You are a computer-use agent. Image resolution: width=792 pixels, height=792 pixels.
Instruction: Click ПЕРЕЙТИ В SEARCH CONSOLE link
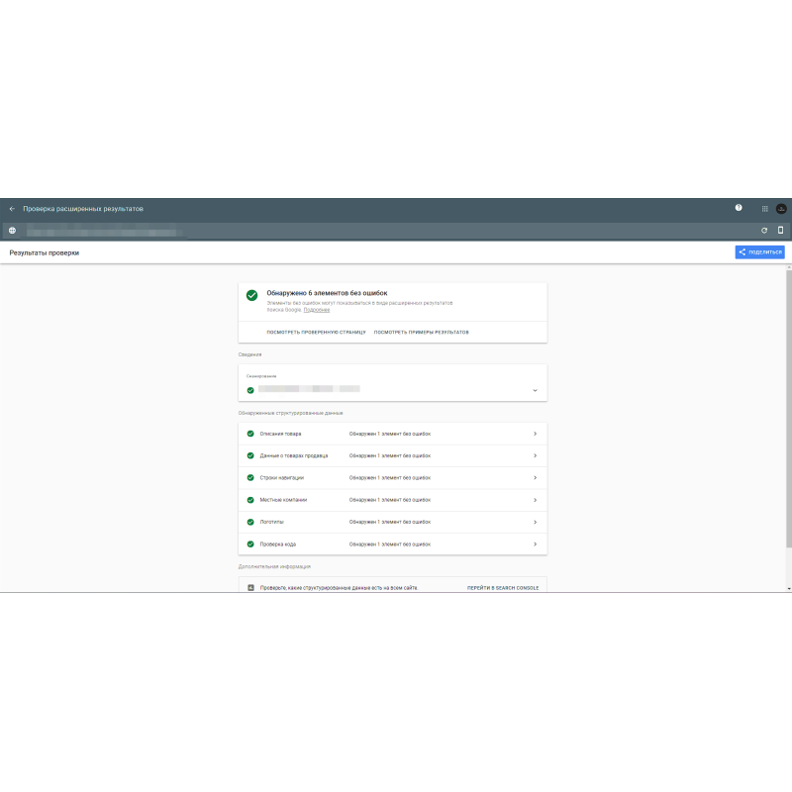[503, 587]
